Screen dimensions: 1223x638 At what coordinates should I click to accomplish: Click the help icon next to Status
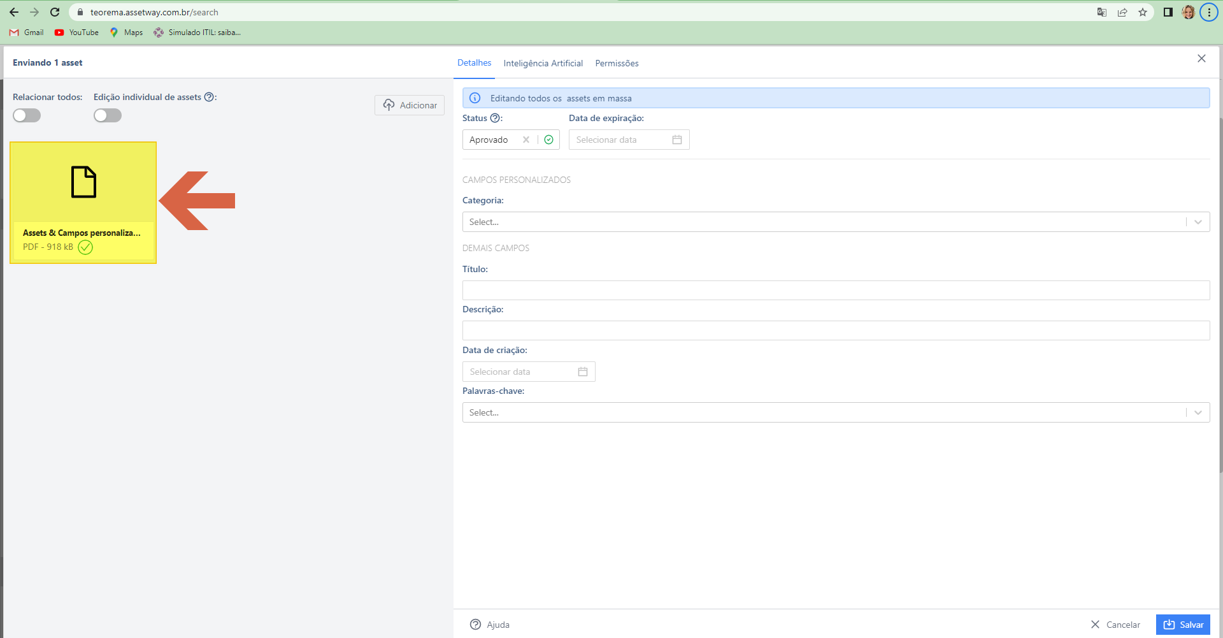(495, 118)
